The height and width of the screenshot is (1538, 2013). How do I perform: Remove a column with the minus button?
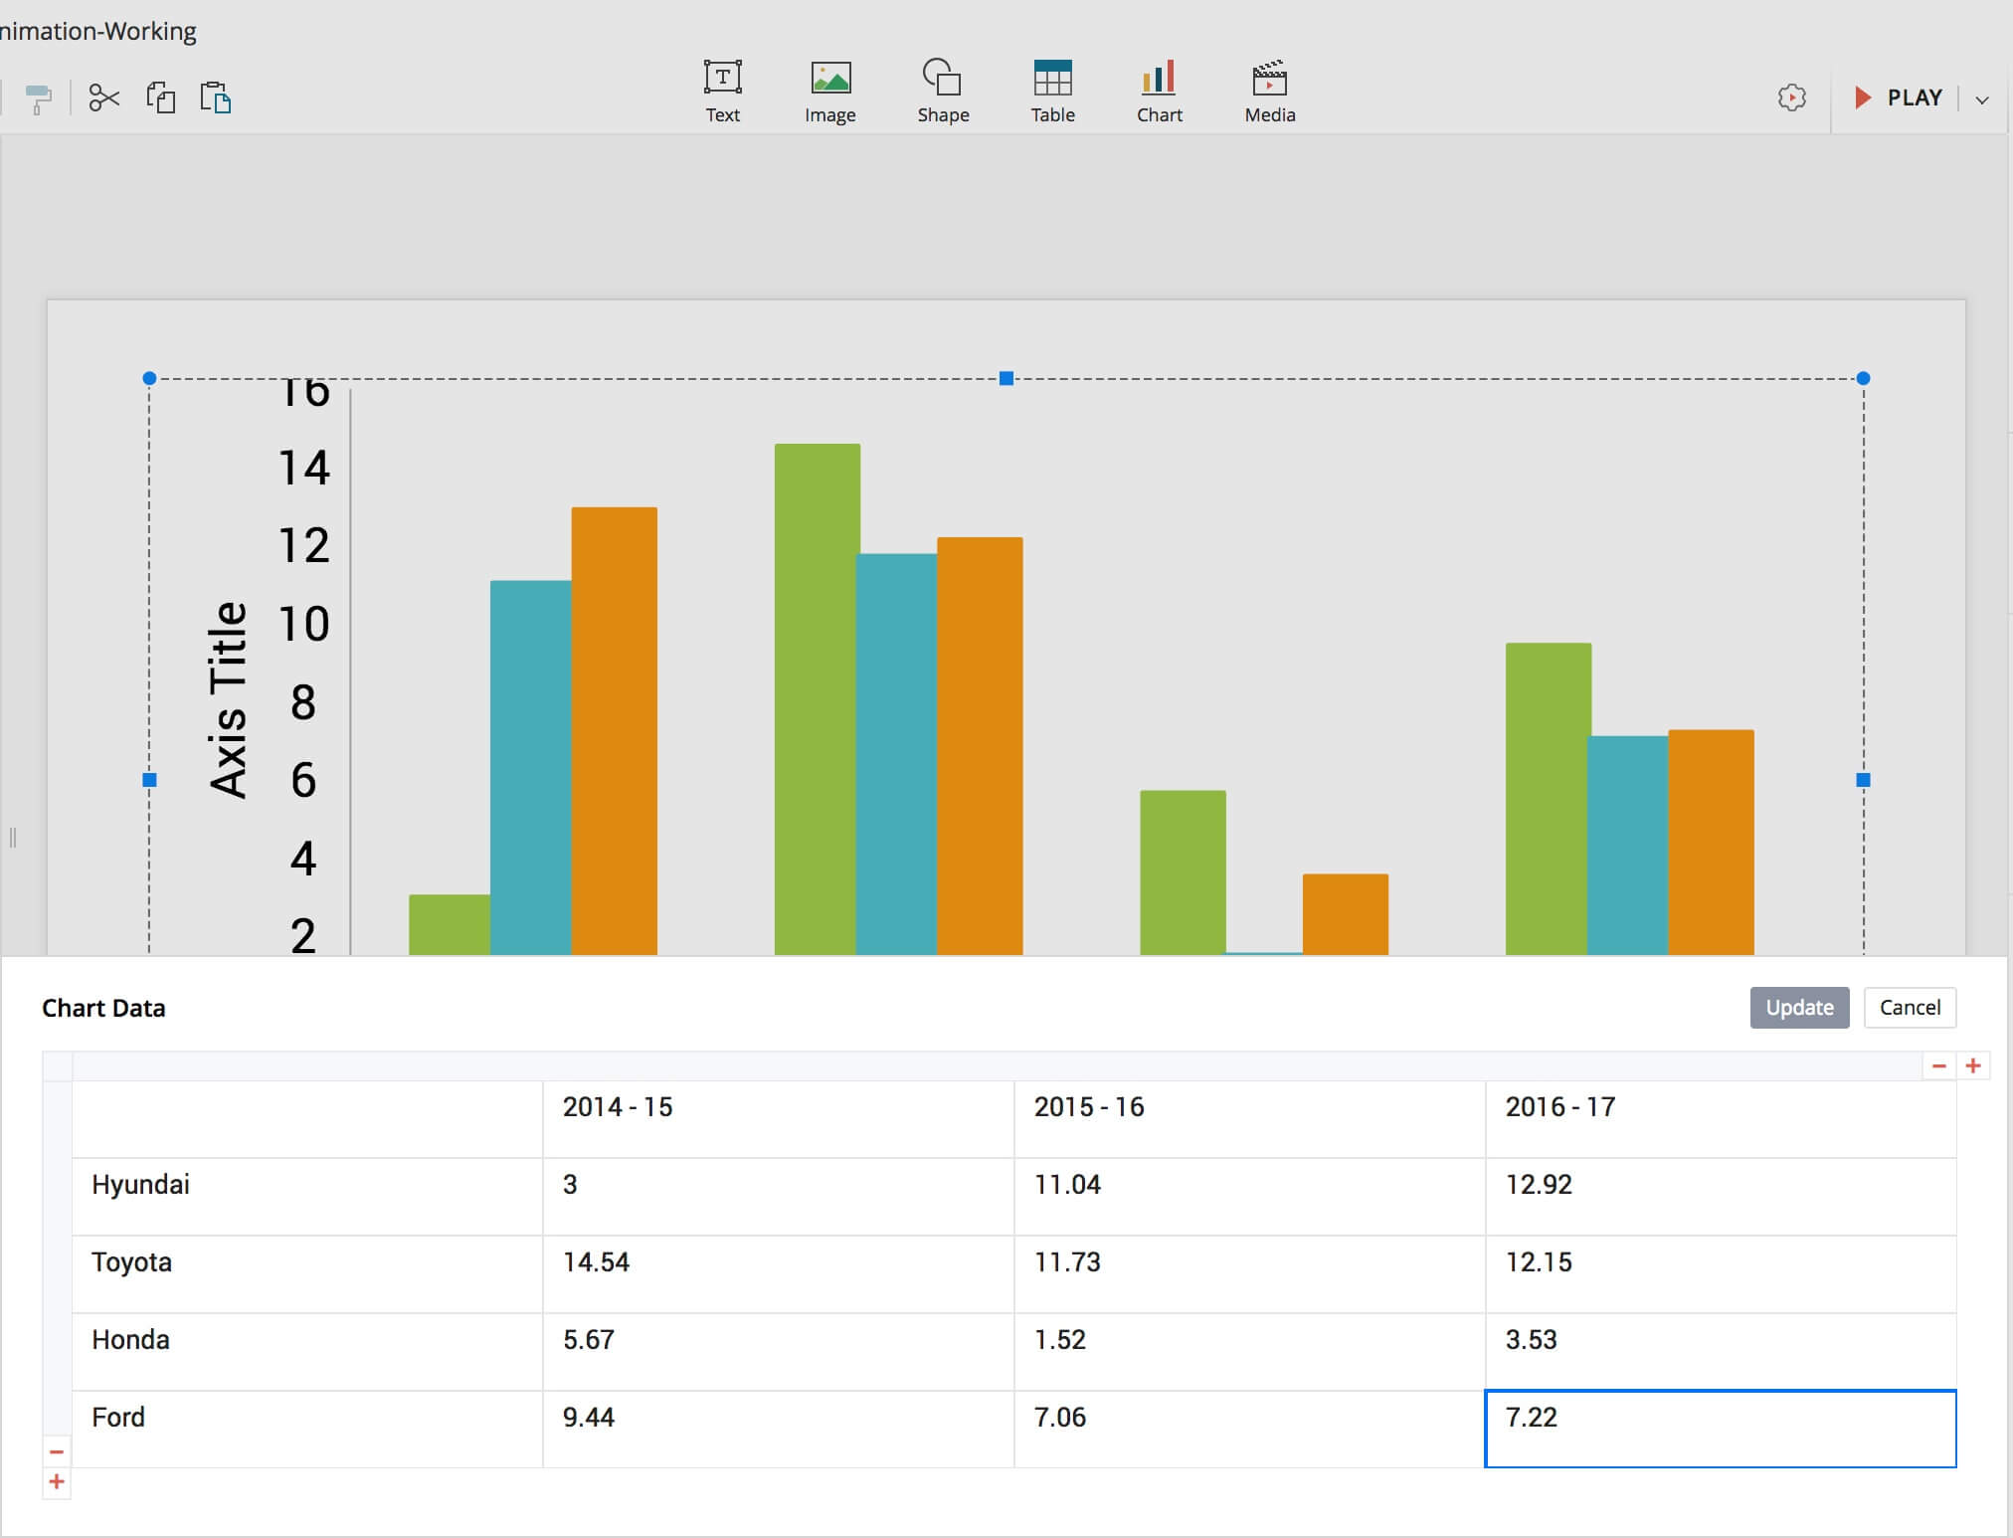point(1938,1065)
